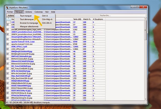Click the Actions toolbar button
Viewport: 161px width, 109px height.
[x=10, y=16]
